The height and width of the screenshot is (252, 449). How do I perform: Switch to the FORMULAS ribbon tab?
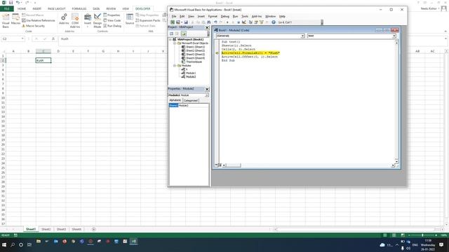(79, 9)
